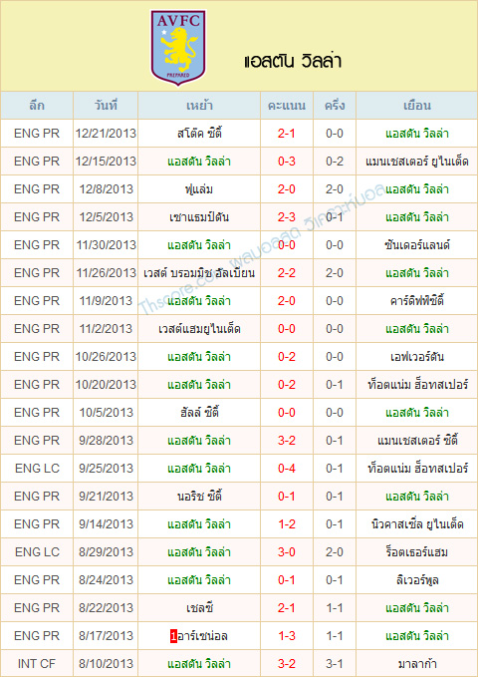Click date 9/14/2013
The height and width of the screenshot is (677, 478).
point(106,524)
